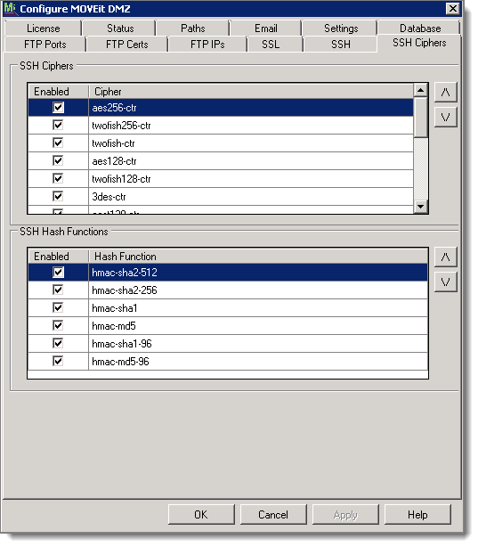Toggle the twofish256-ctr checkbox

[58, 126]
